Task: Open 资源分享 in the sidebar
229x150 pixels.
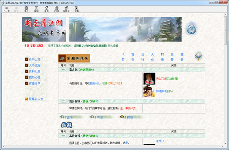Action: 35,83
